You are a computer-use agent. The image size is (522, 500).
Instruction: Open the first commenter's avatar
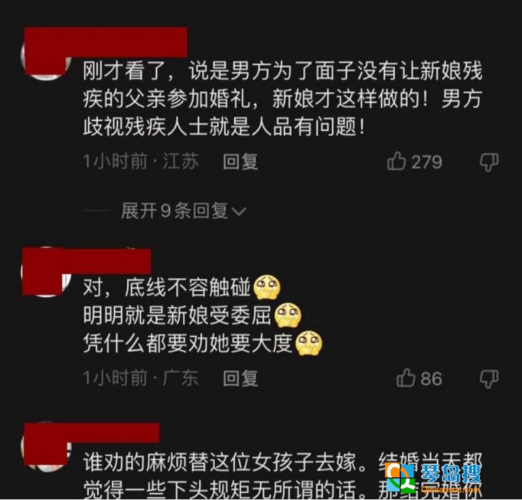tap(46, 57)
